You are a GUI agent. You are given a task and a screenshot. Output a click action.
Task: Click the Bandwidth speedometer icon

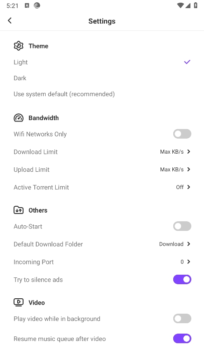click(x=19, y=118)
